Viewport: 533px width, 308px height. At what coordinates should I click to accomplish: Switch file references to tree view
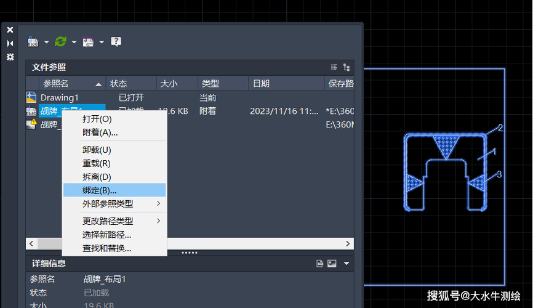click(347, 67)
